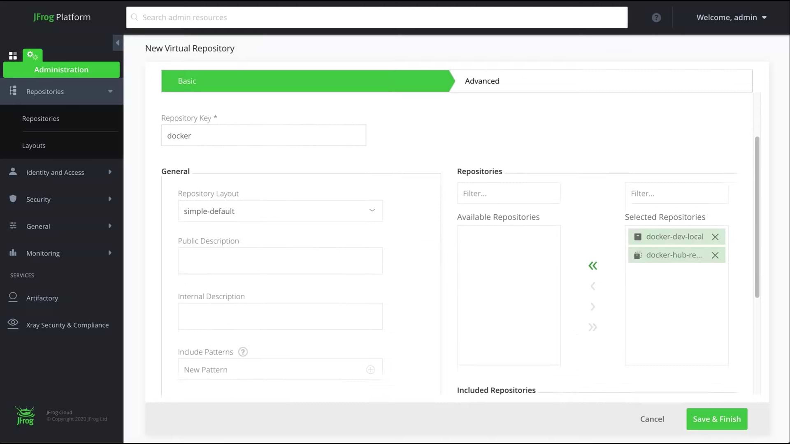The height and width of the screenshot is (444, 790).
Task: Select the Monitoring bar-chart icon
Action: [x=13, y=252]
